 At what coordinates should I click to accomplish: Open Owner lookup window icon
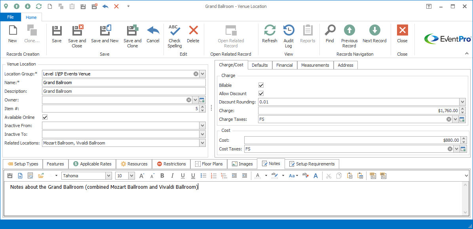pyautogui.click(x=202, y=100)
